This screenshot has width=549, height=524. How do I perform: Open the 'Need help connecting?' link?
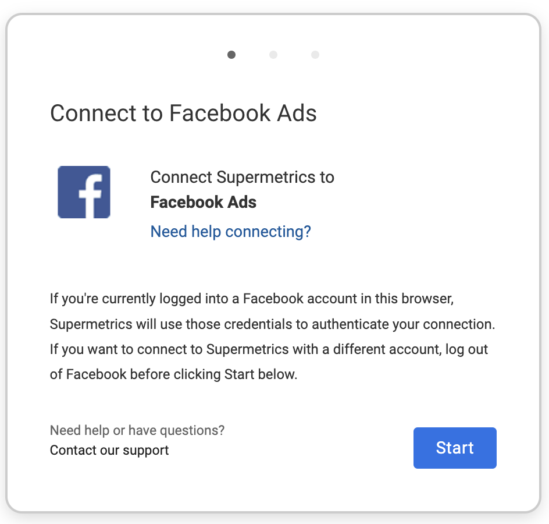230,232
